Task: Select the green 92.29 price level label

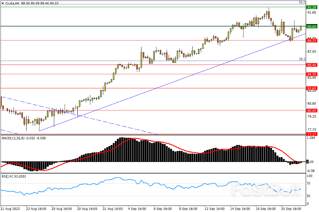Action: [312, 7]
